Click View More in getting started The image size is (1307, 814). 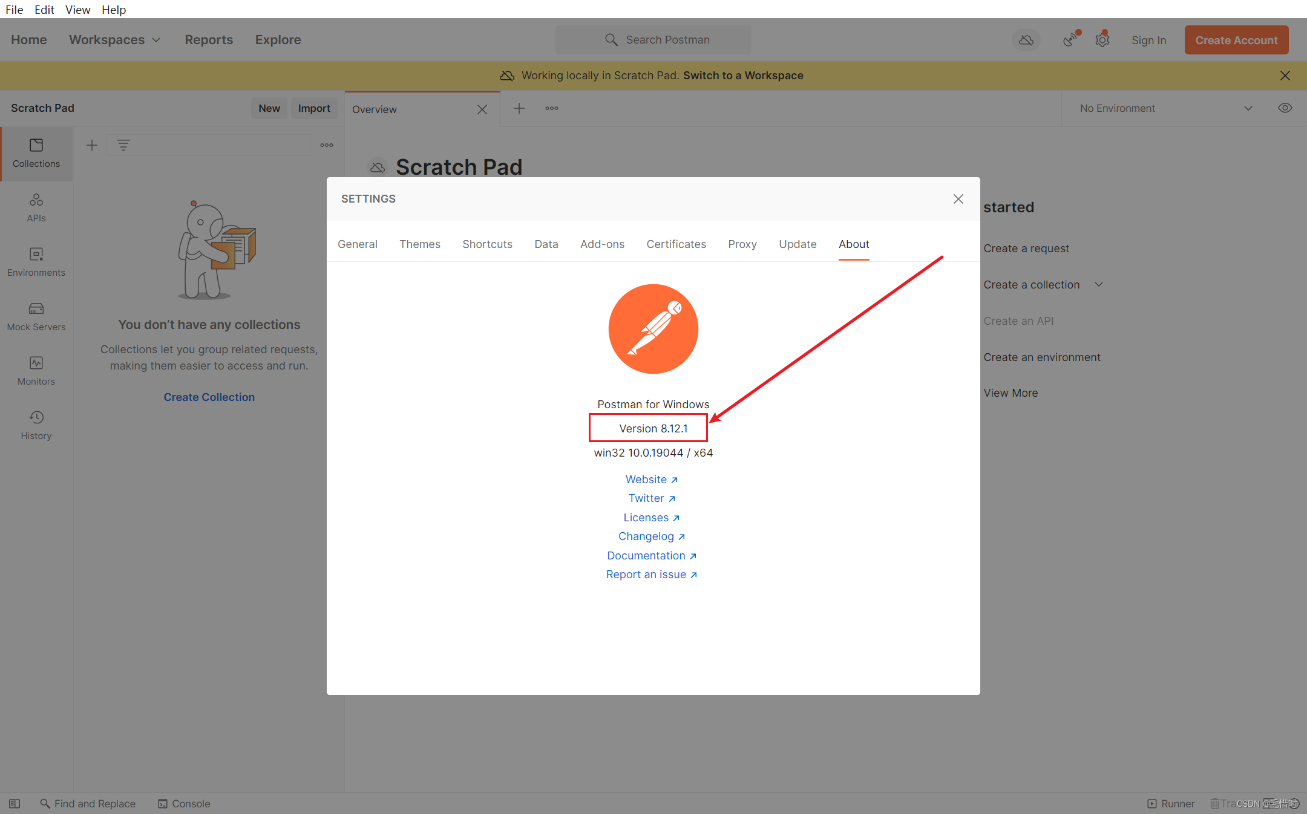(1011, 393)
